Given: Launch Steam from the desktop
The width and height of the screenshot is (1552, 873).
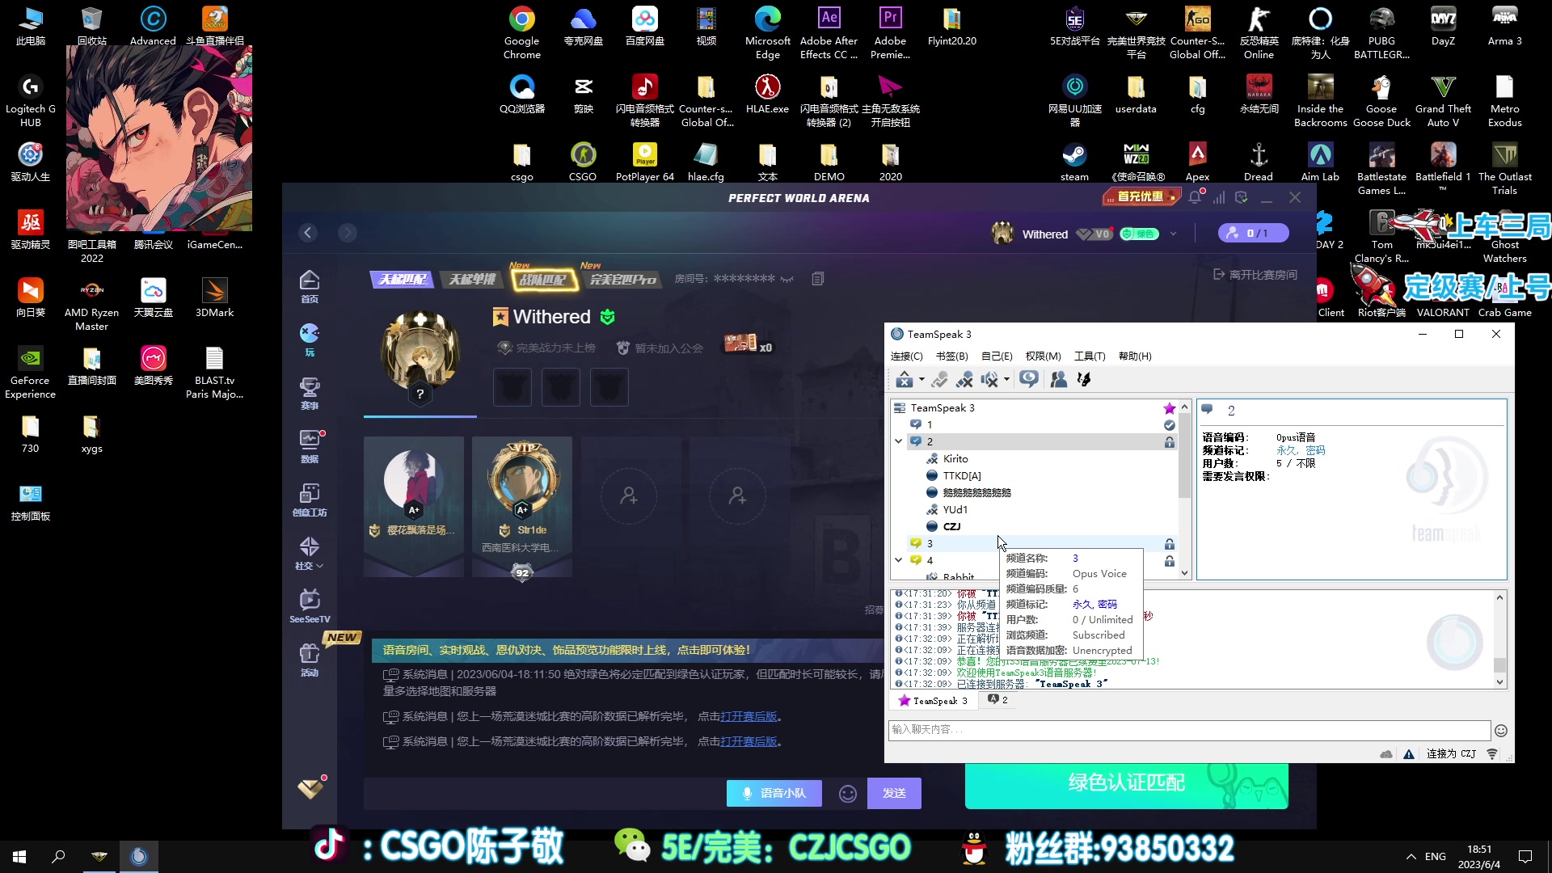Looking at the screenshot, I should (x=1073, y=156).
